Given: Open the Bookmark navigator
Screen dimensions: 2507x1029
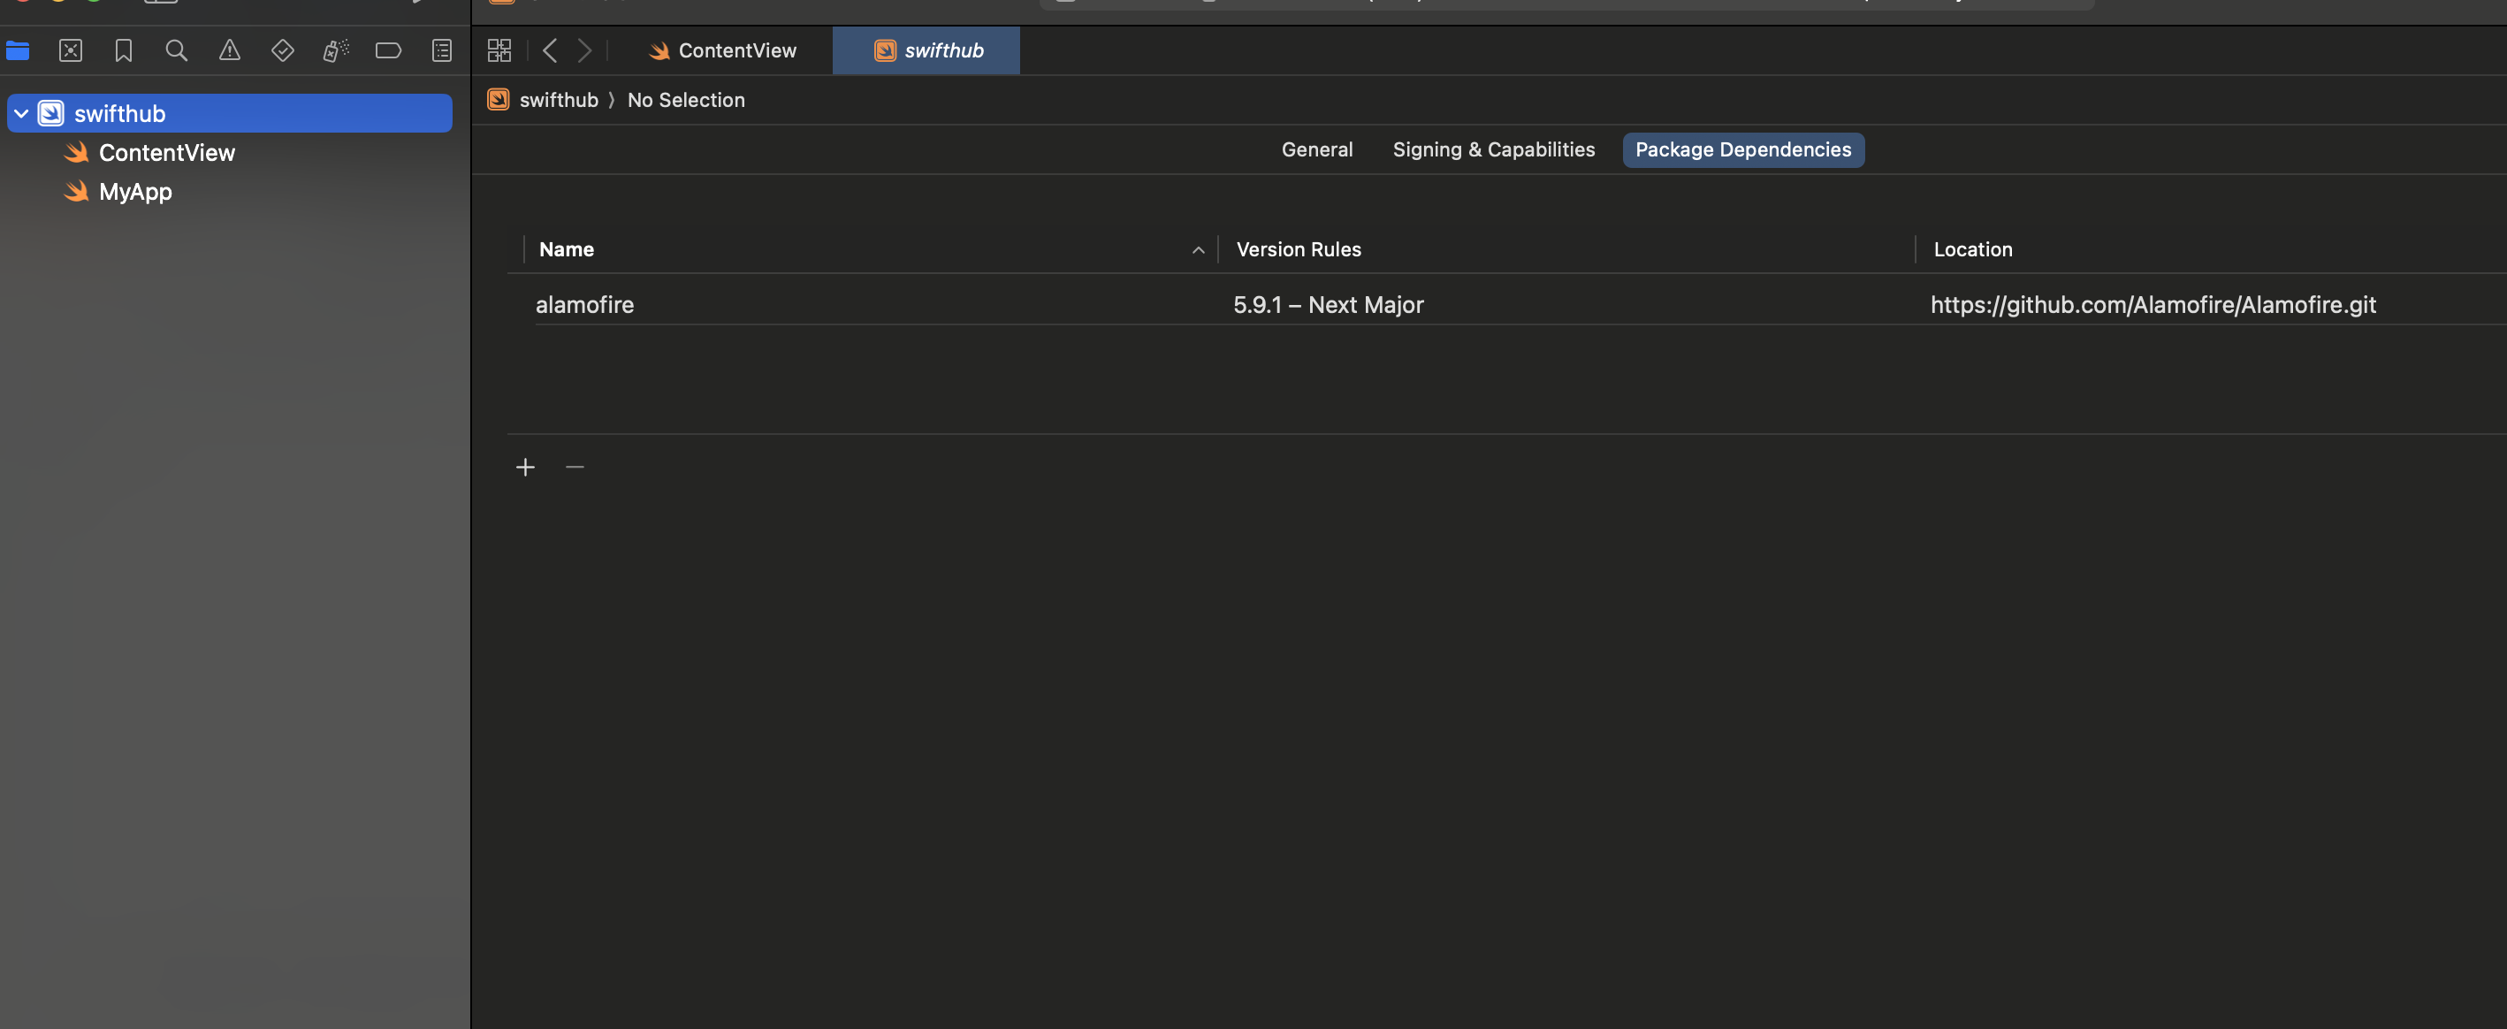Looking at the screenshot, I should (124, 50).
